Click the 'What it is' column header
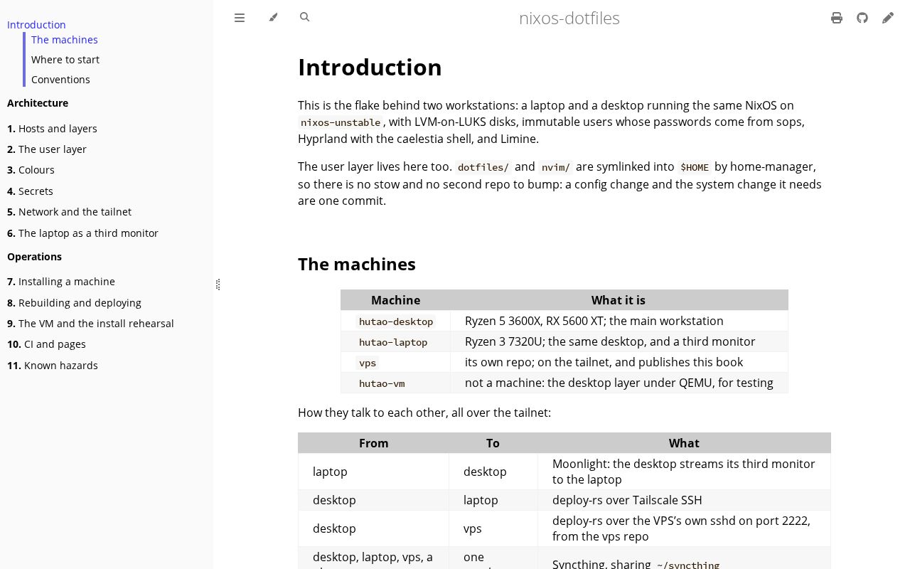This screenshot has height=569, width=910. (x=619, y=300)
